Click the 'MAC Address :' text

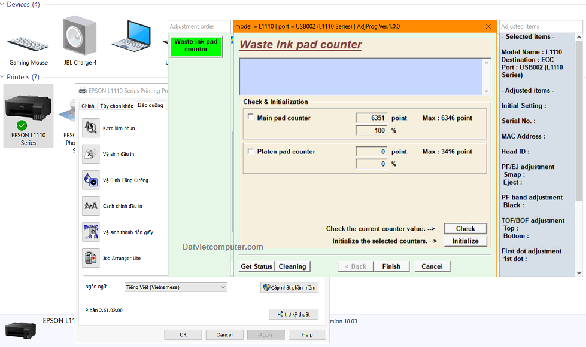click(x=523, y=136)
